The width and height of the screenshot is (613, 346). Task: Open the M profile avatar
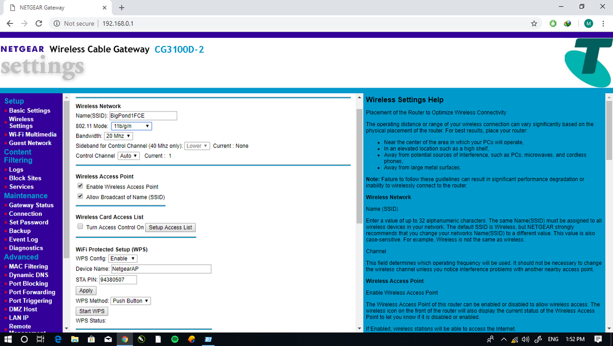coord(589,23)
